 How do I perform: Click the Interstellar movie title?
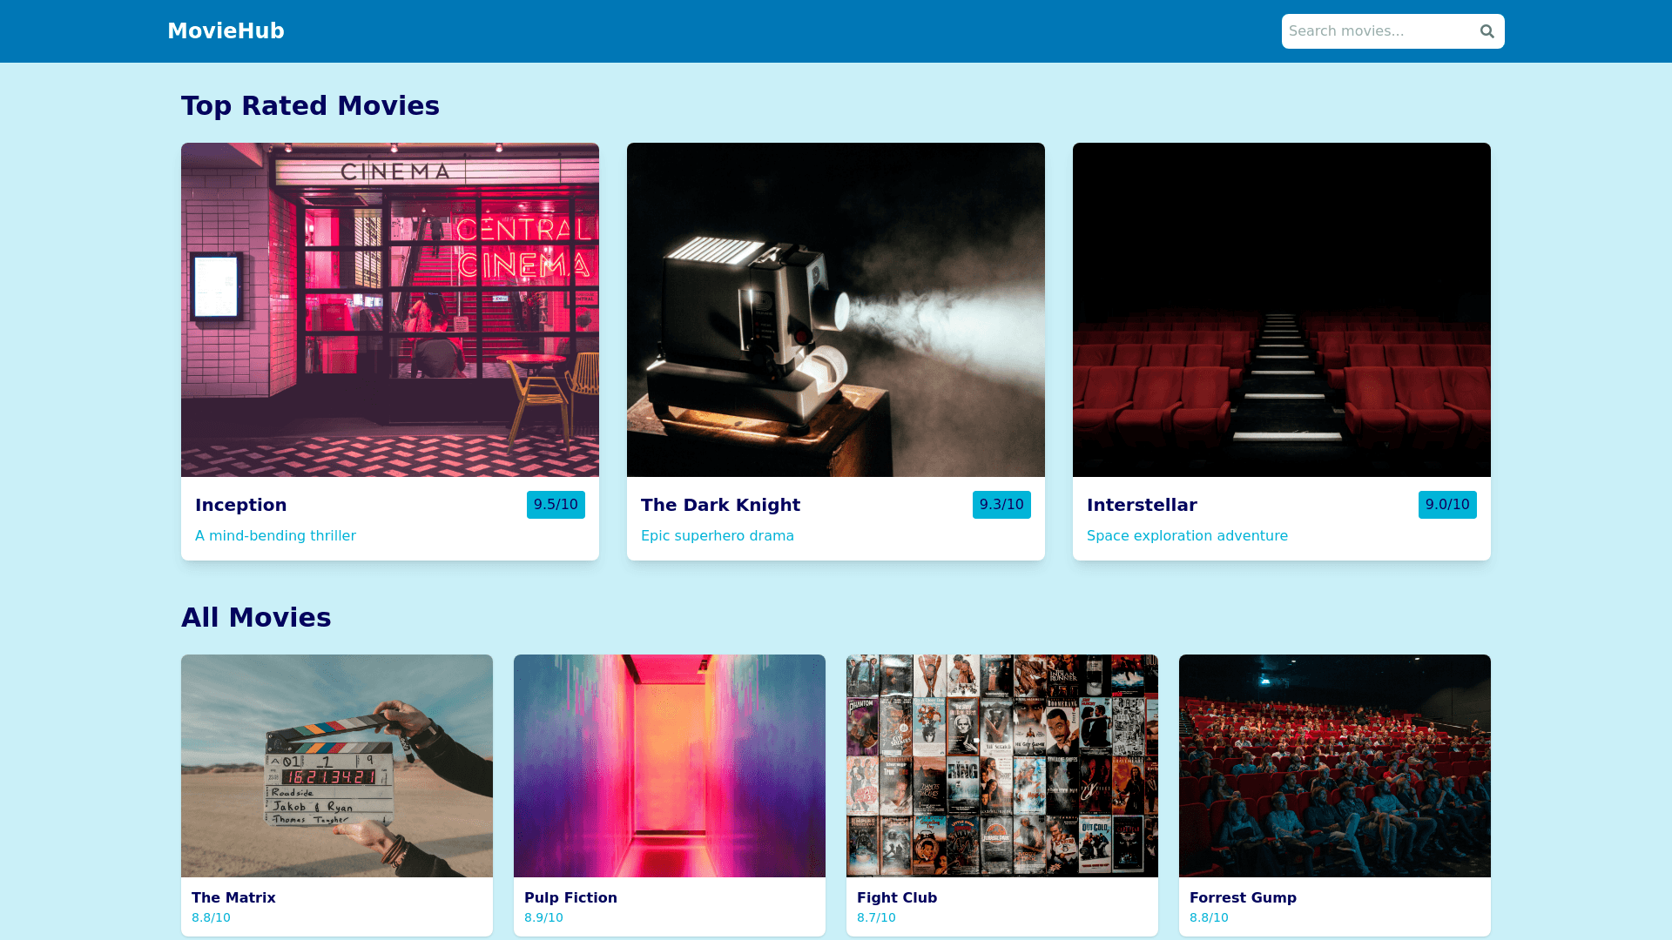1142,505
